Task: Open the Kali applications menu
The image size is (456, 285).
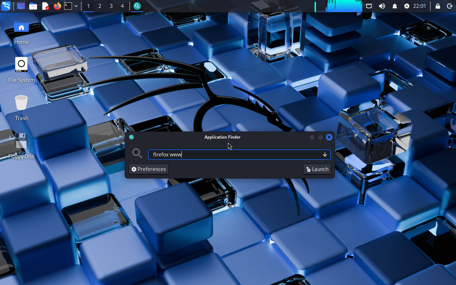Action: (x=6, y=6)
